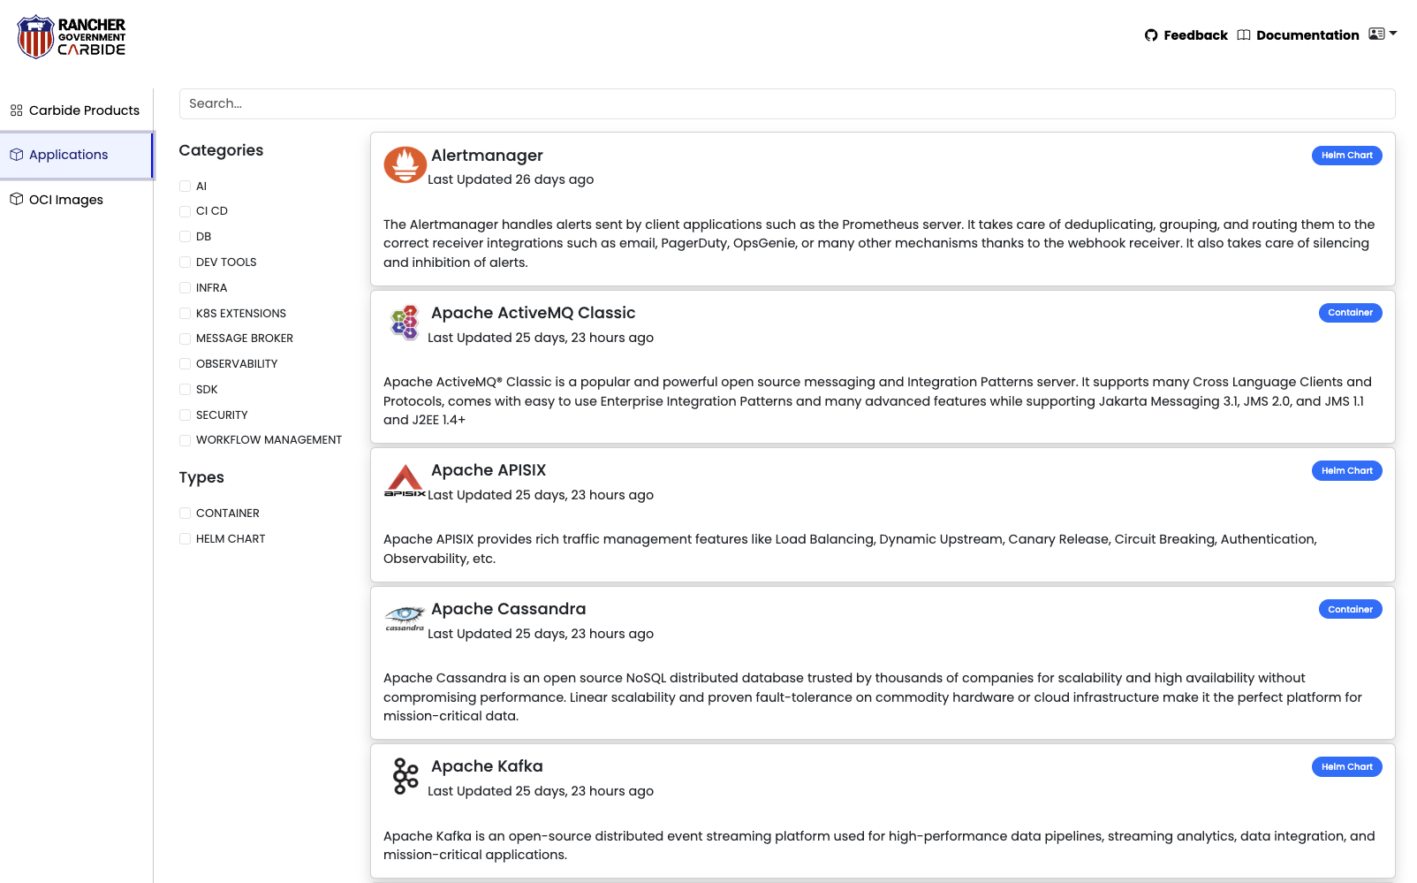The width and height of the screenshot is (1417, 883).
Task: Click Apache APISIX's Helm Chart badge
Action: click(x=1346, y=471)
